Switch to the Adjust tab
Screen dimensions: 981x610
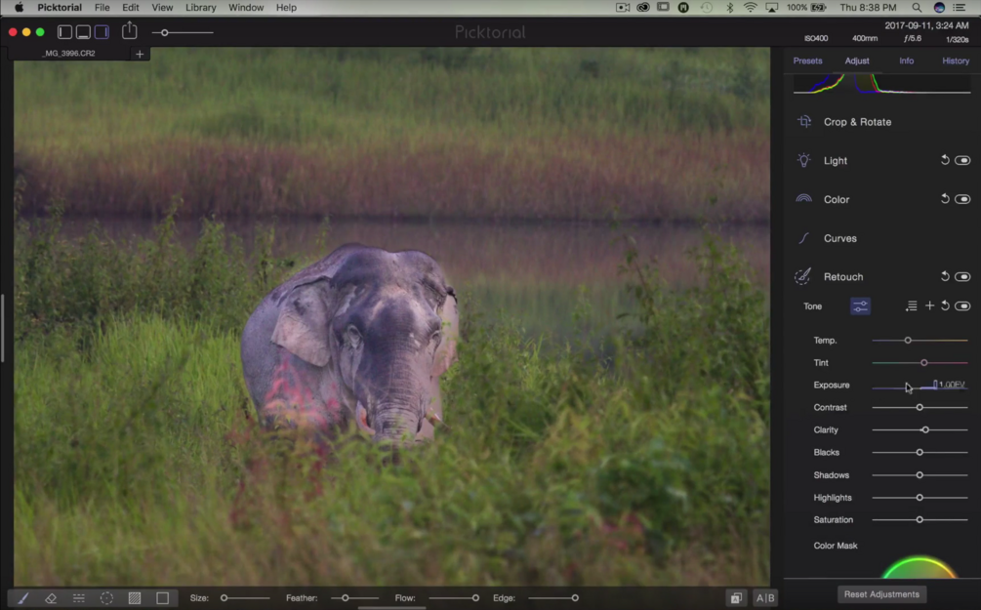tap(857, 61)
